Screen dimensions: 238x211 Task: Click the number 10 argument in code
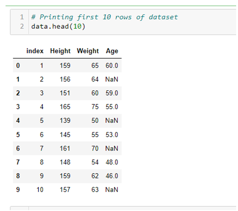click(x=77, y=26)
